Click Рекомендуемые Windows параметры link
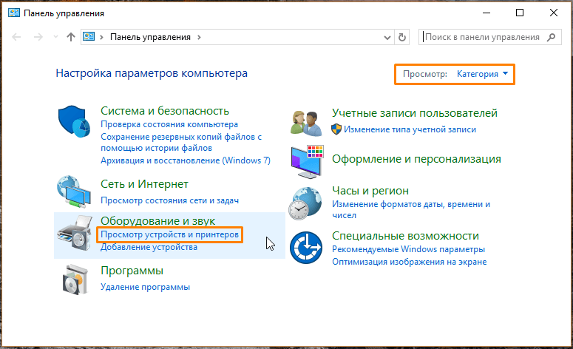This screenshot has height=349, width=573. 408,249
